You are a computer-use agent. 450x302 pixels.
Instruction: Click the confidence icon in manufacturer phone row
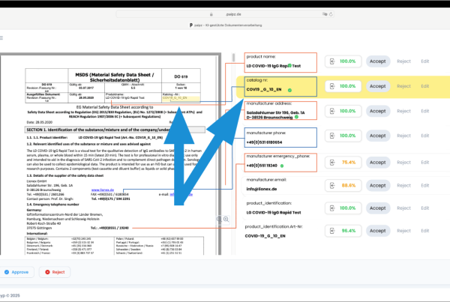tap(332, 136)
